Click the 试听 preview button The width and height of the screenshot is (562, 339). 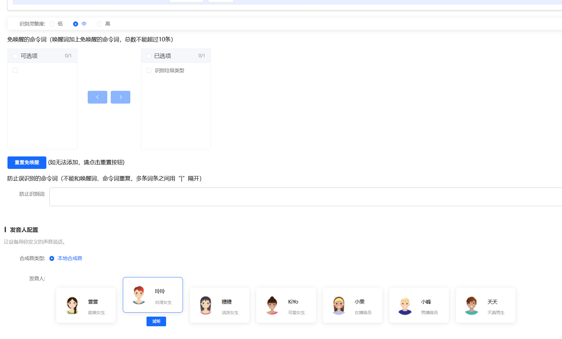(x=156, y=321)
